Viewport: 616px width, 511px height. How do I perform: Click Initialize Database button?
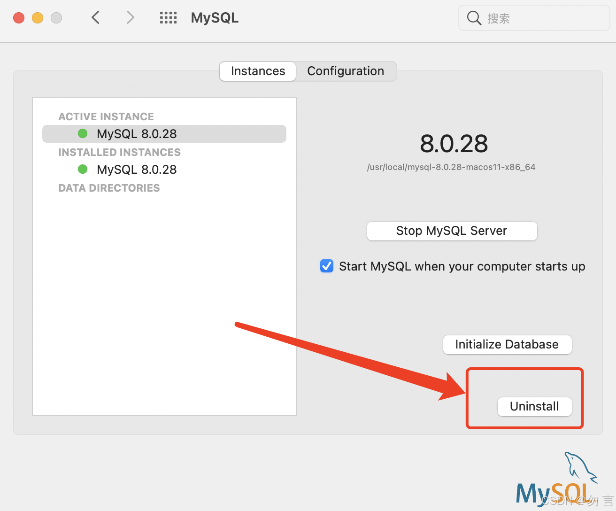(x=507, y=345)
